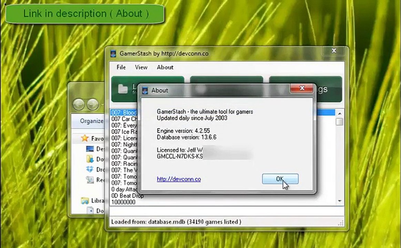The height and width of the screenshot is (248, 401).
Task: Open the http://devconn.co link
Action: [179, 179]
